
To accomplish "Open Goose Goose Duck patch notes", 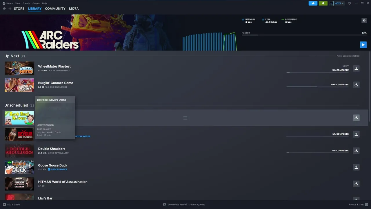I will (x=57, y=169).
